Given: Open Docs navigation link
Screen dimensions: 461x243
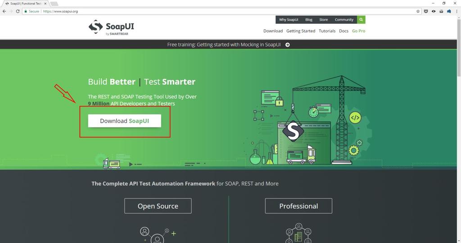Looking at the screenshot, I should point(343,31).
